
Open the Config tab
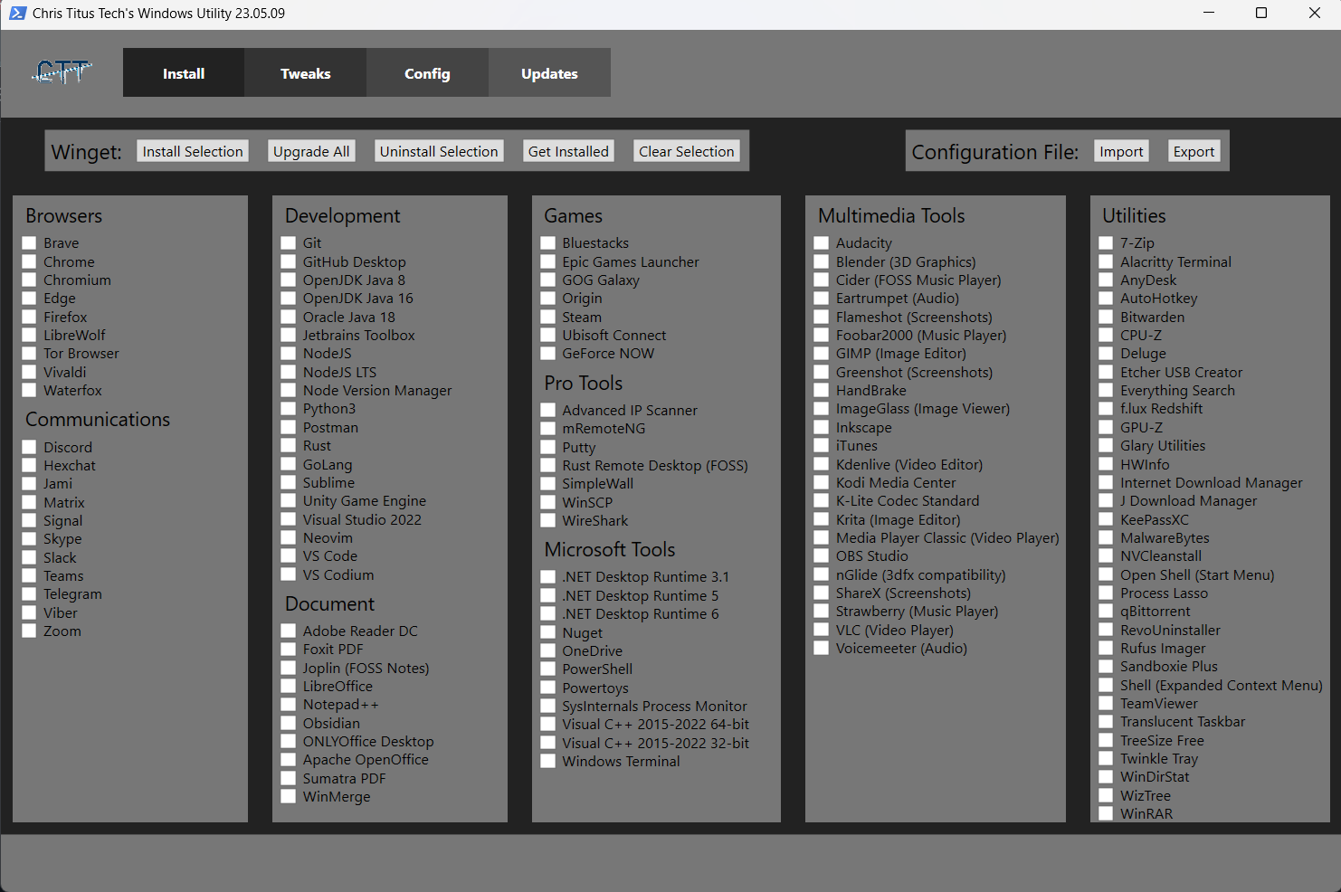click(x=427, y=73)
